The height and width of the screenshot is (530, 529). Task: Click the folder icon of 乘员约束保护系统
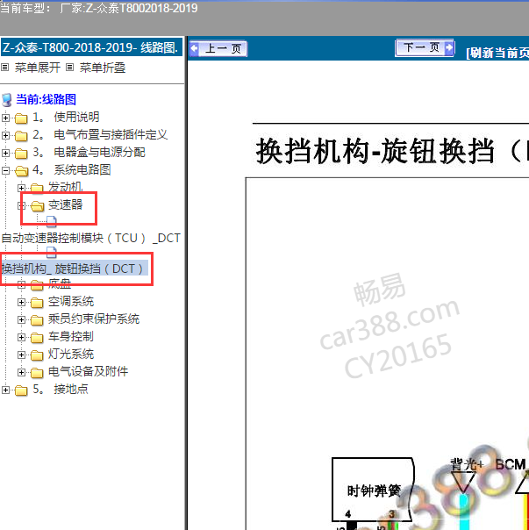point(37,320)
